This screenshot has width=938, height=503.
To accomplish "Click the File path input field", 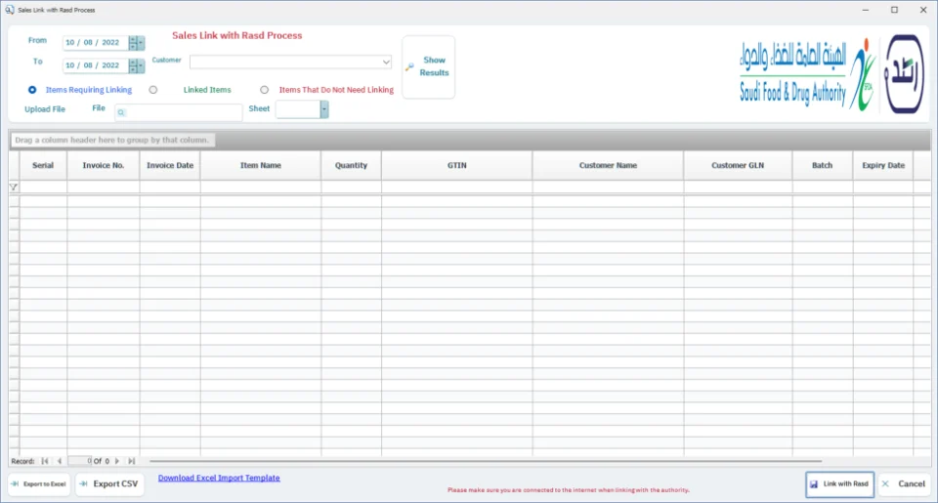I will 178,112.
